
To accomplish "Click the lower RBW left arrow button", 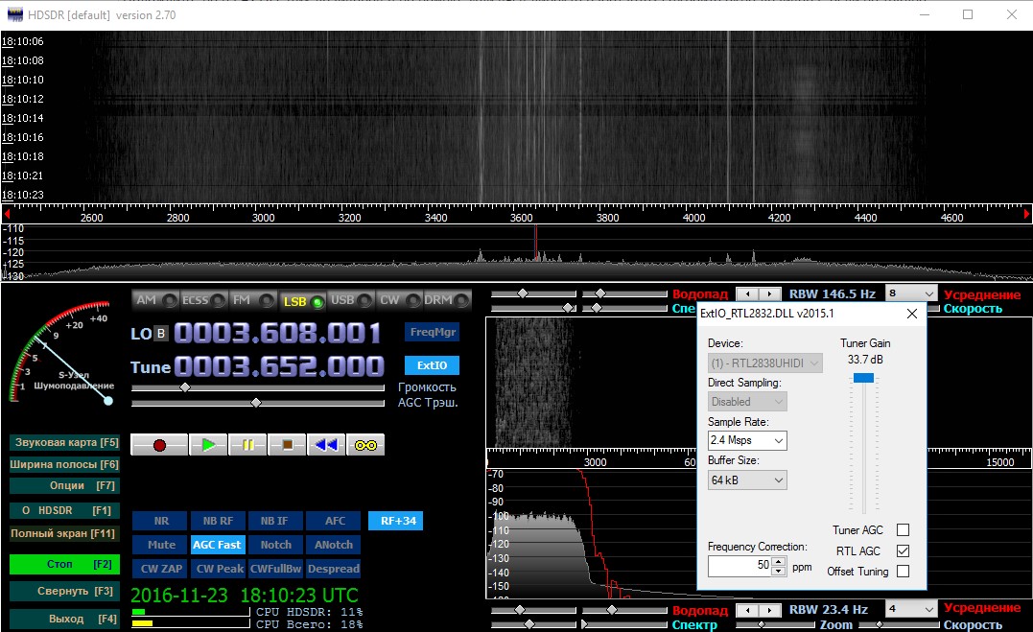I will coord(747,610).
